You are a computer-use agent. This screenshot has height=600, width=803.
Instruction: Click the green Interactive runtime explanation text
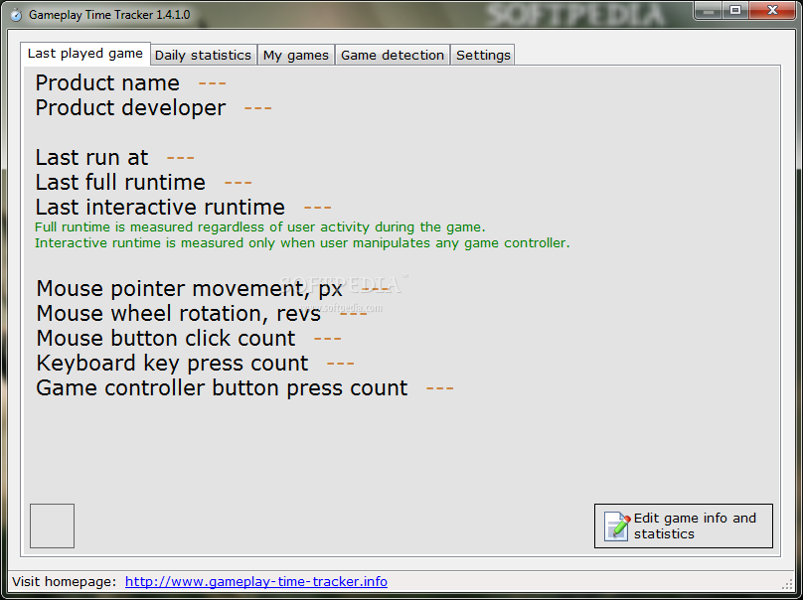click(302, 243)
